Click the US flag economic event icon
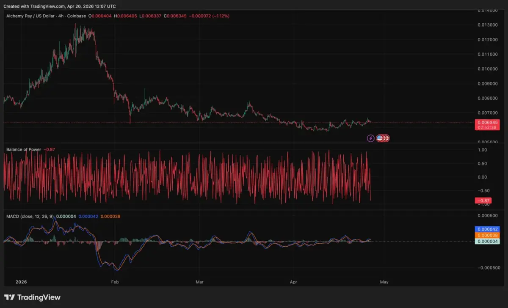 pyautogui.click(x=380, y=138)
